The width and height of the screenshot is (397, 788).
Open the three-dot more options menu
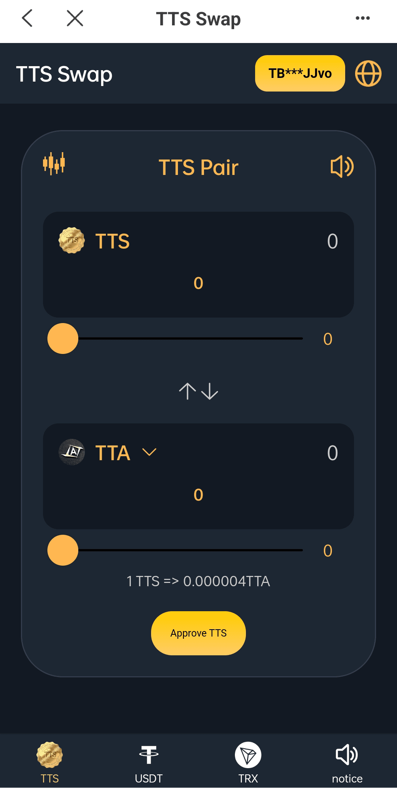click(362, 18)
